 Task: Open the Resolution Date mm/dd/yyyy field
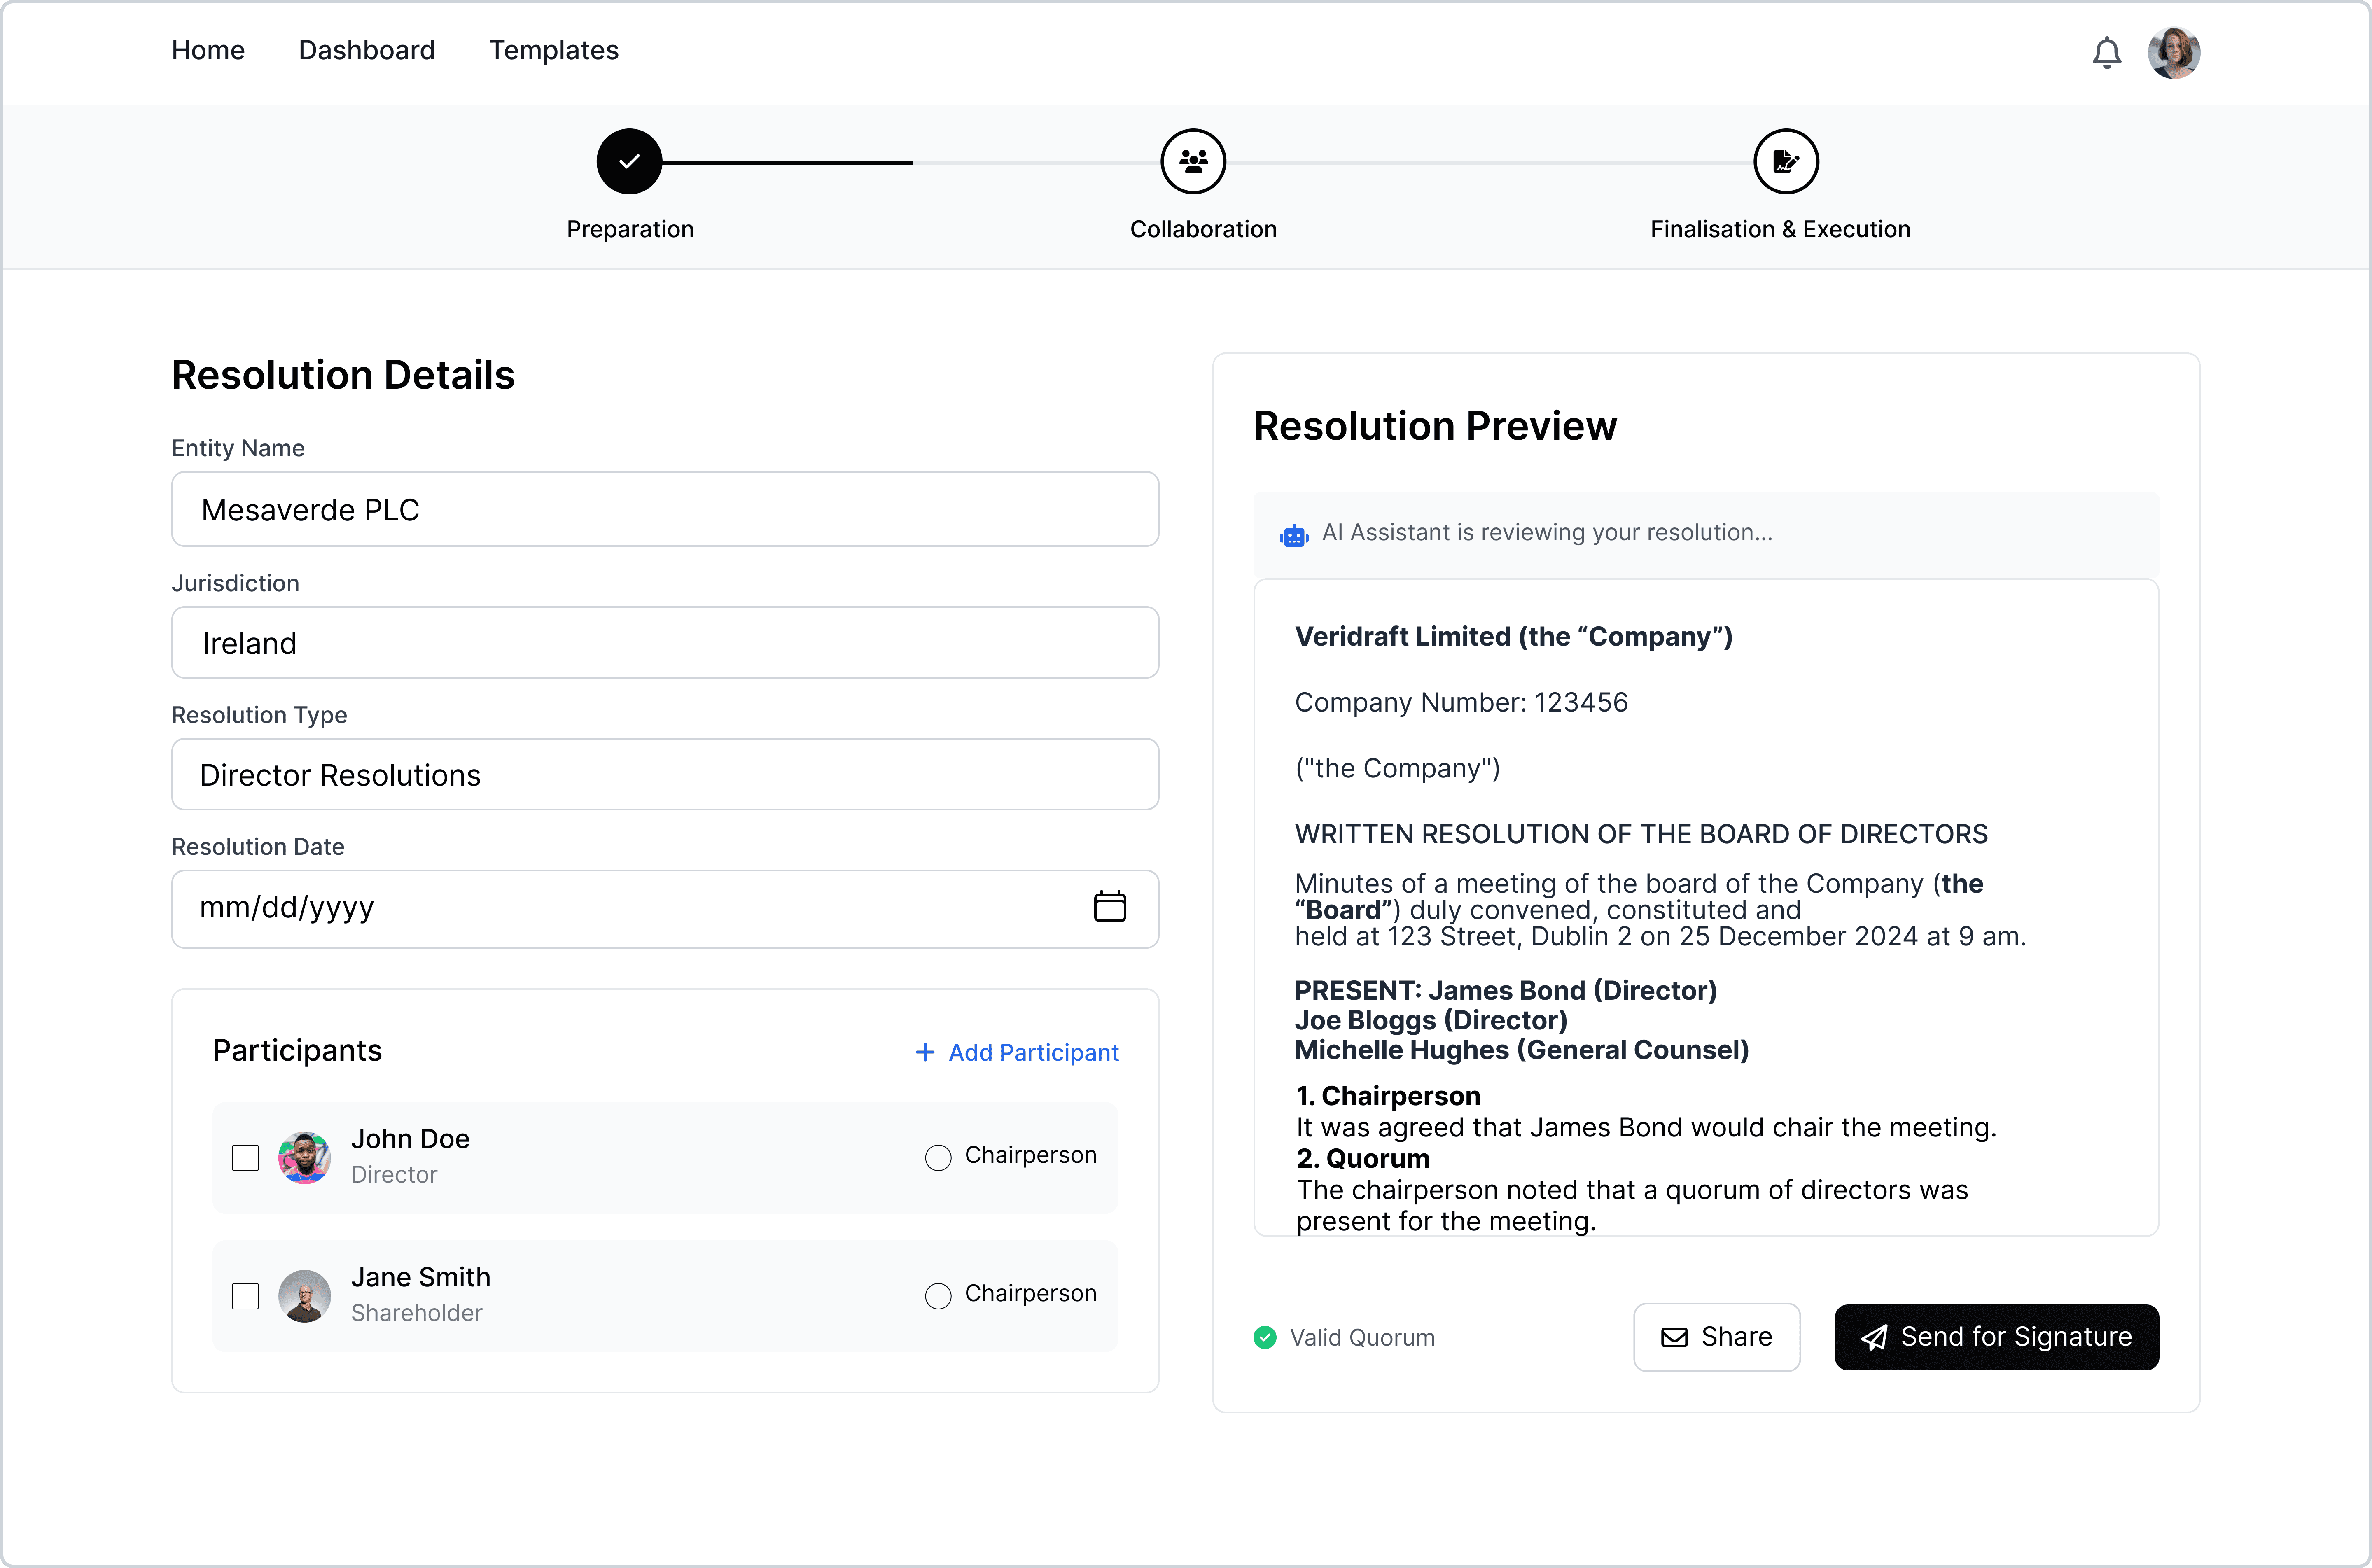(x=620, y=908)
